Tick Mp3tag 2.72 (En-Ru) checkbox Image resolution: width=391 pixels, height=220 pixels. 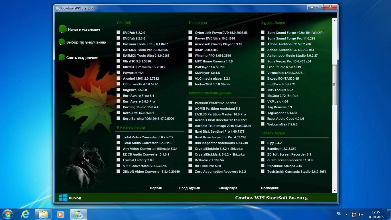262,95
